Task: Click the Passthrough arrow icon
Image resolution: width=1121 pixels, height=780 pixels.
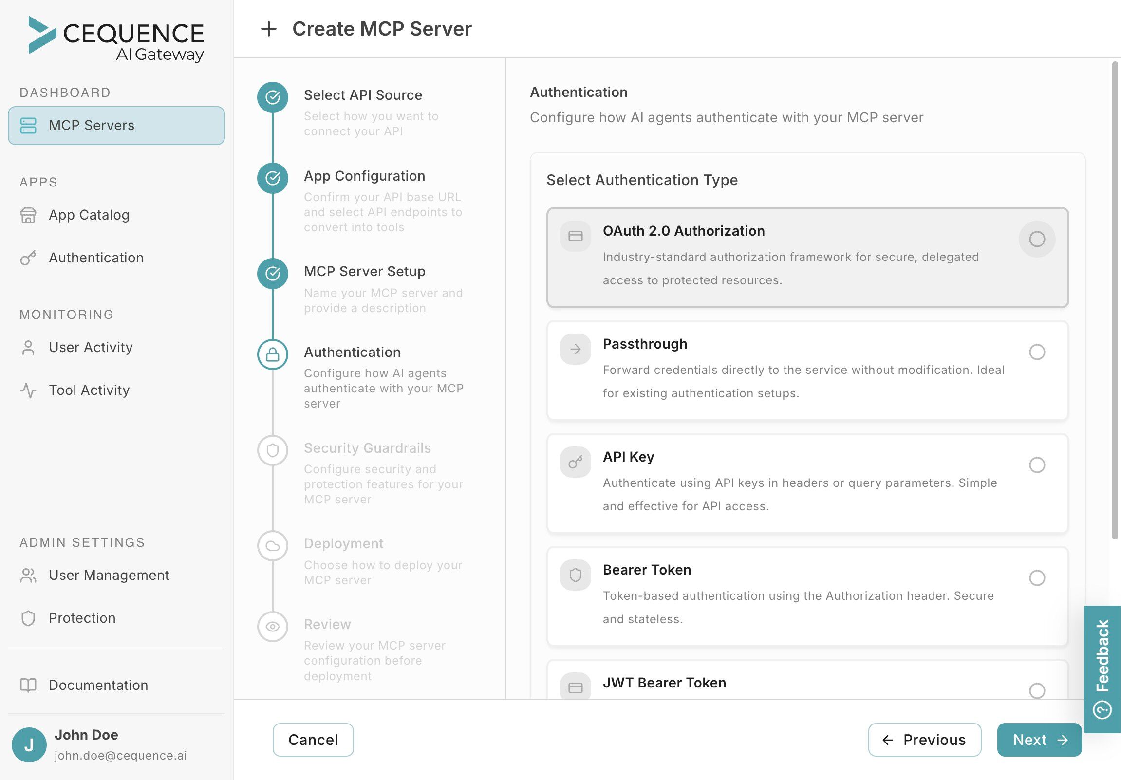Action: (575, 349)
